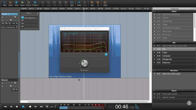
Task: Click the playback speed 1.5x stepper
Action: (55, 107)
